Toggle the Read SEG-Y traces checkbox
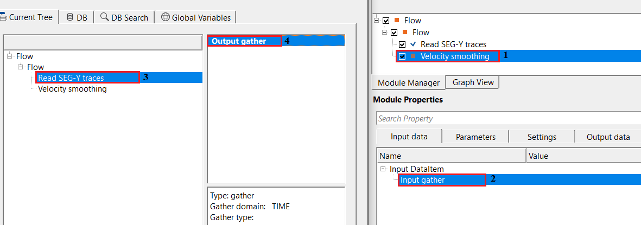This screenshot has height=225, width=641. [402, 44]
